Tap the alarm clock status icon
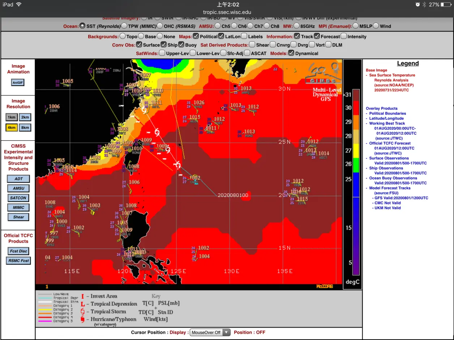Image resolution: width=454 pixels, height=340 pixels. click(x=417, y=4)
